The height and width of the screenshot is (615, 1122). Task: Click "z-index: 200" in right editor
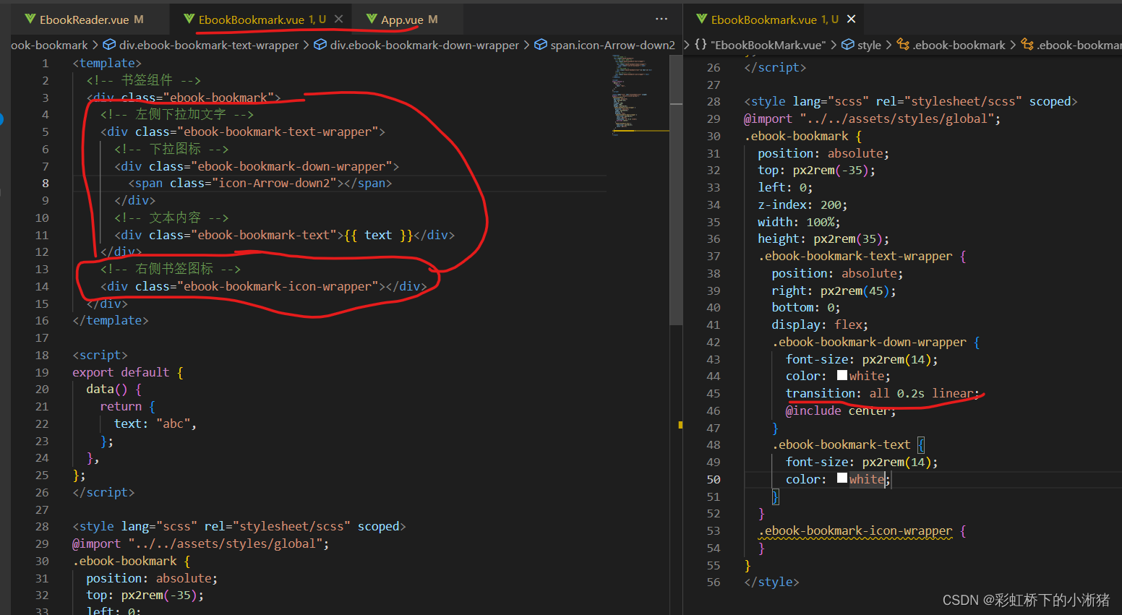pyautogui.click(x=802, y=205)
